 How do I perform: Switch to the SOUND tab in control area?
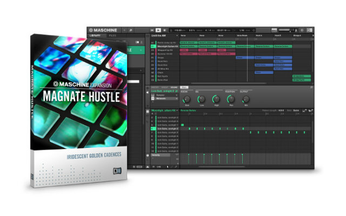[174, 87]
